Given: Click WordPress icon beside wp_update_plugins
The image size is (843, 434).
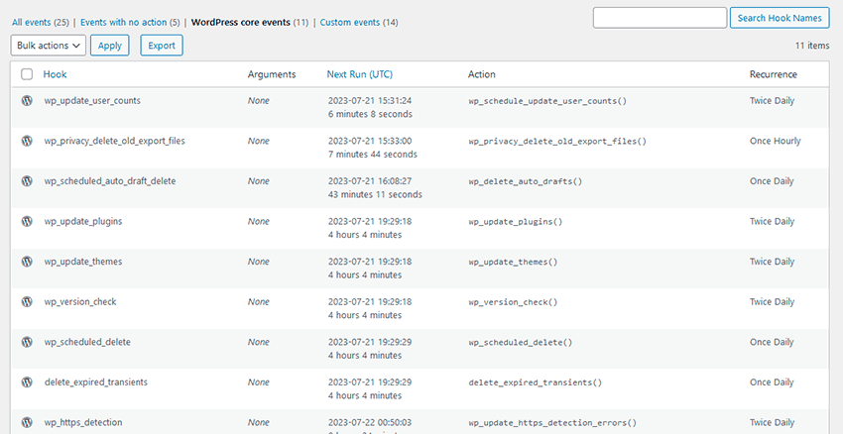Looking at the screenshot, I should 27,221.
